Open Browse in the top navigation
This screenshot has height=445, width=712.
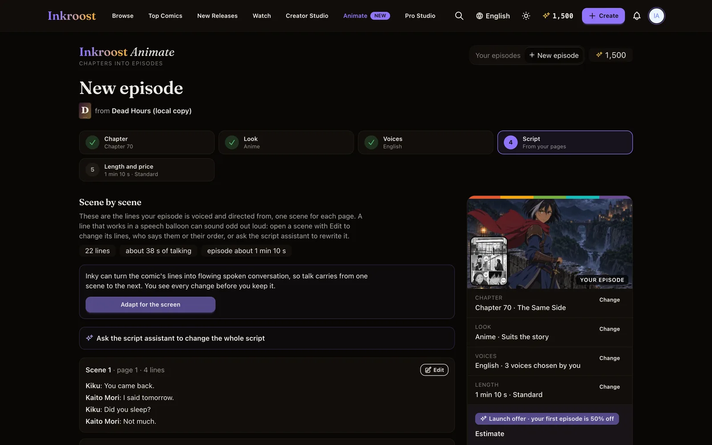tap(123, 16)
